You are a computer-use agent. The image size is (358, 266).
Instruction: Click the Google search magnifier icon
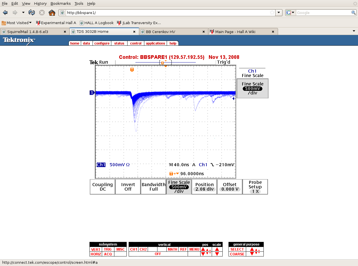point(354,13)
